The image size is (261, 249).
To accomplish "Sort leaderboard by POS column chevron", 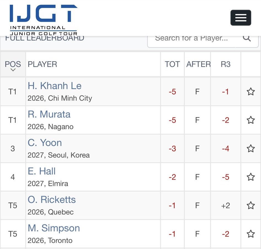I will pos(13,70).
